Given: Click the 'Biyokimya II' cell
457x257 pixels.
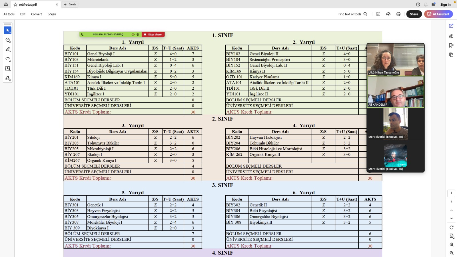Looking at the screenshot, I should (x=280, y=222).
